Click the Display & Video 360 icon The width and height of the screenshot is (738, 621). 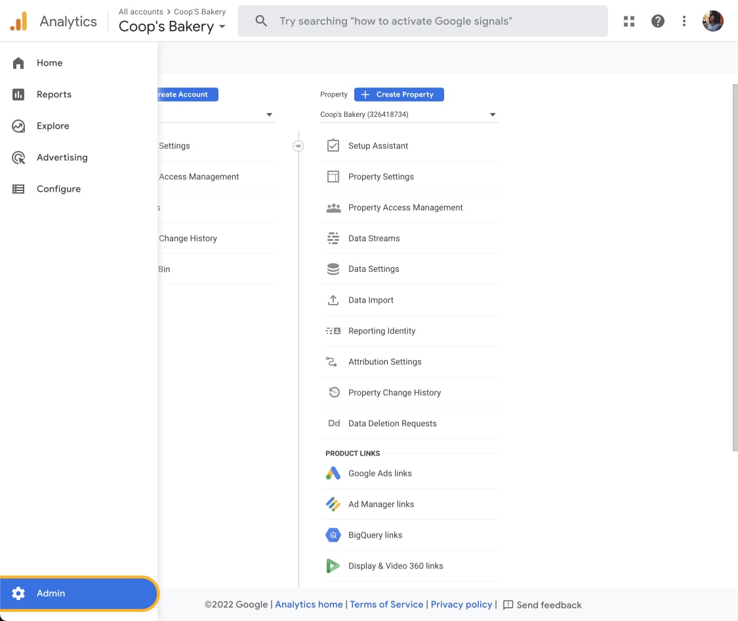(x=333, y=566)
